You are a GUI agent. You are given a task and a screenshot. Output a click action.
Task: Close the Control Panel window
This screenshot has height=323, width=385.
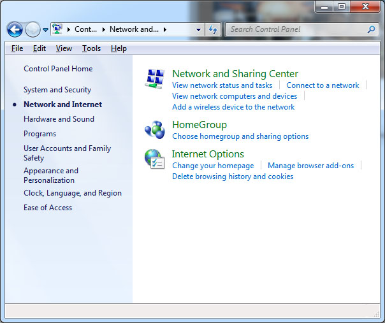pyautogui.click(x=365, y=6)
